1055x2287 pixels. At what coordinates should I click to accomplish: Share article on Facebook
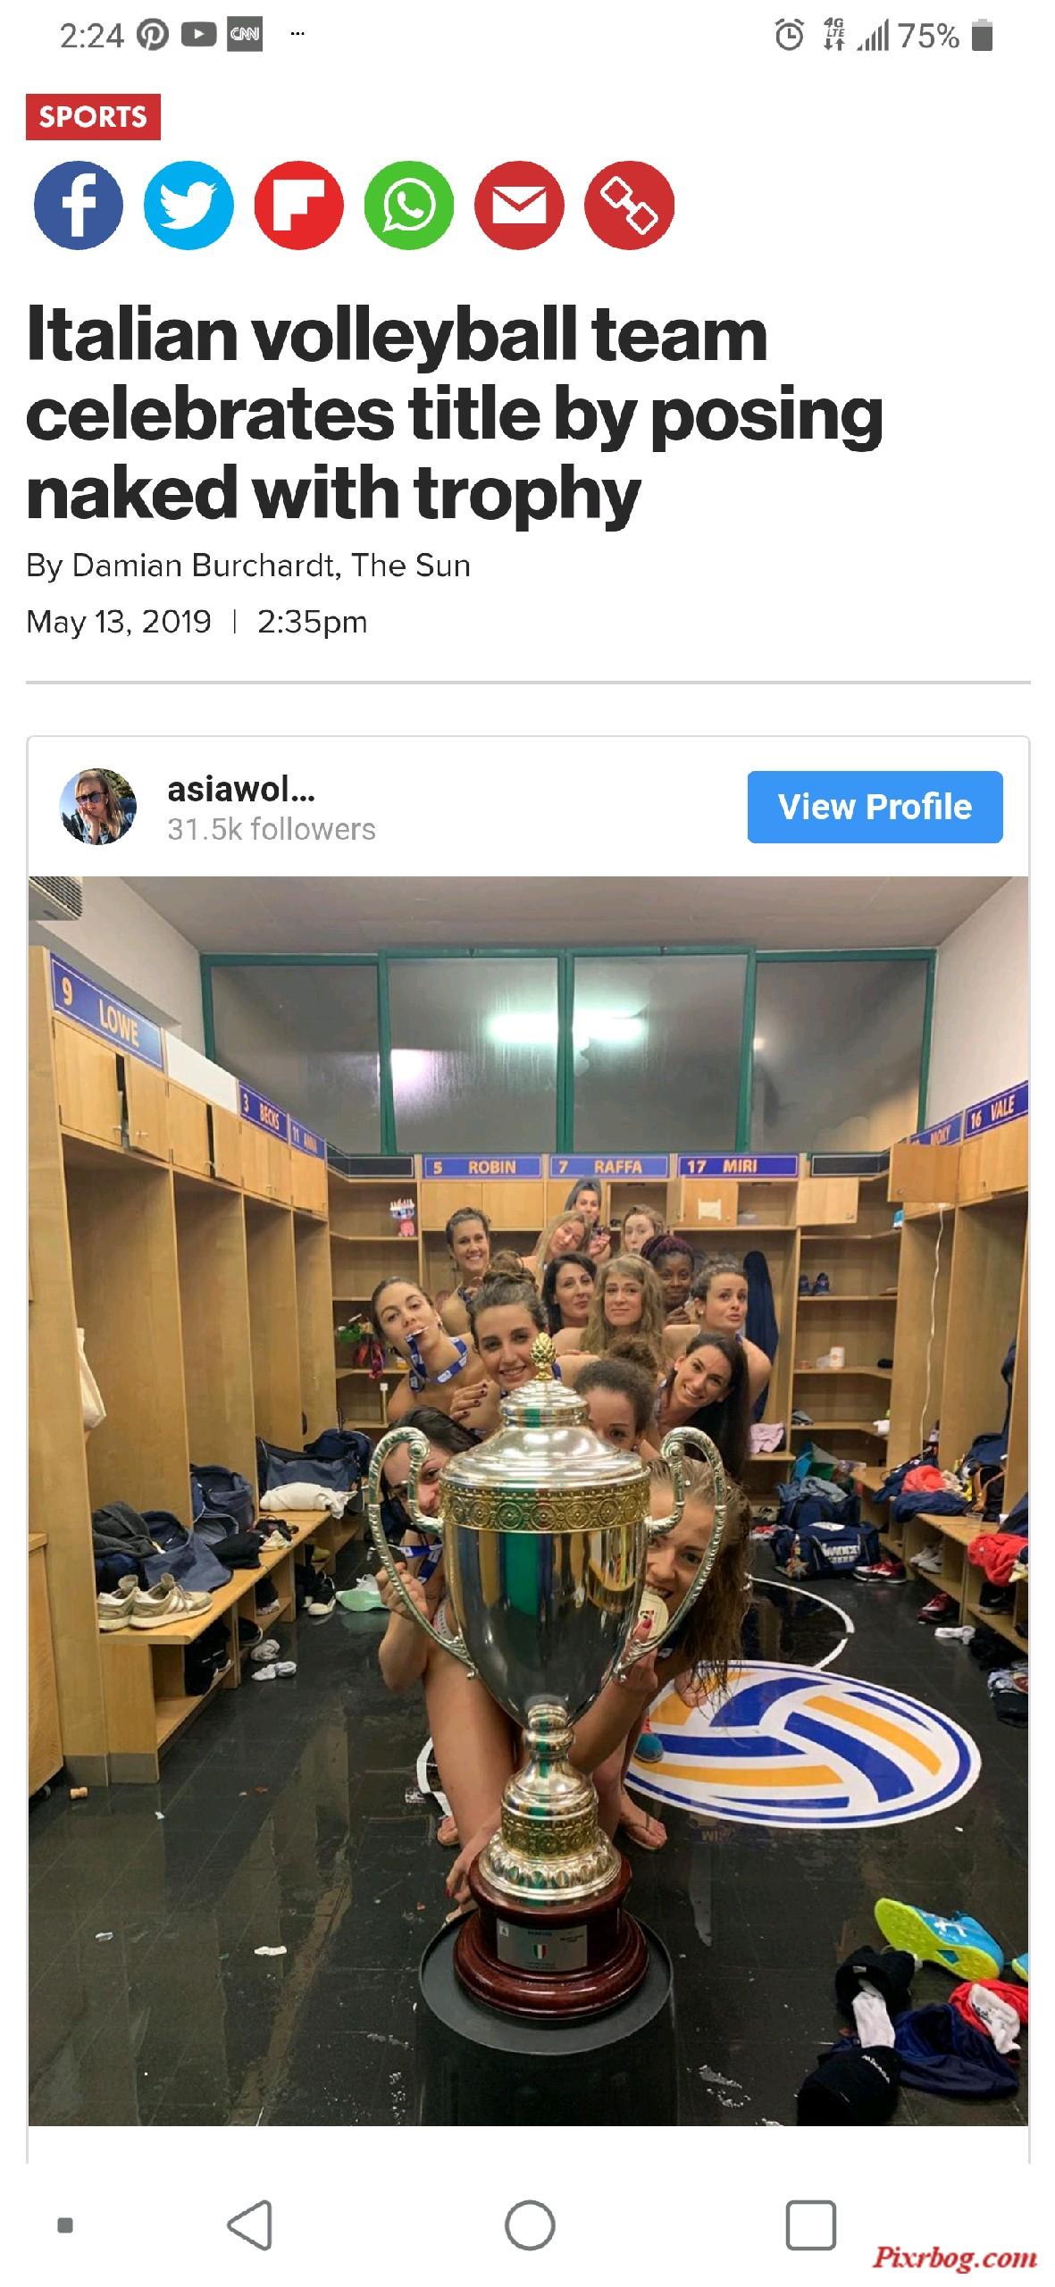click(x=78, y=205)
